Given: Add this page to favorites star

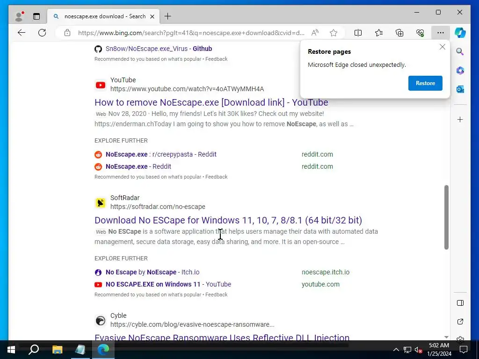Looking at the screenshot, I should pyautogui.click(x=333, y=33).
